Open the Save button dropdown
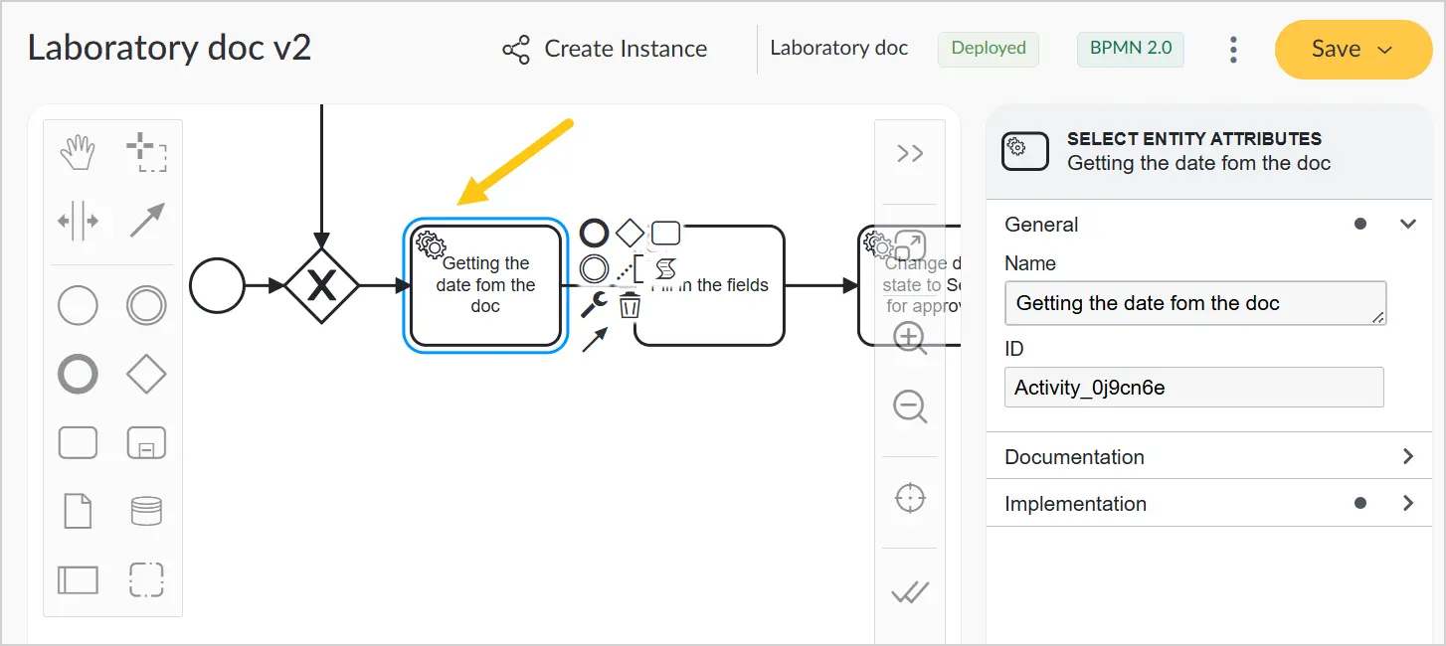The width and height of the screenshot is (1446, 646). coord(1385,50)
